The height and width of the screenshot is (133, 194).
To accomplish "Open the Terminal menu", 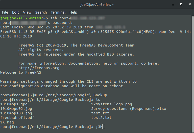I will [58, 12].
